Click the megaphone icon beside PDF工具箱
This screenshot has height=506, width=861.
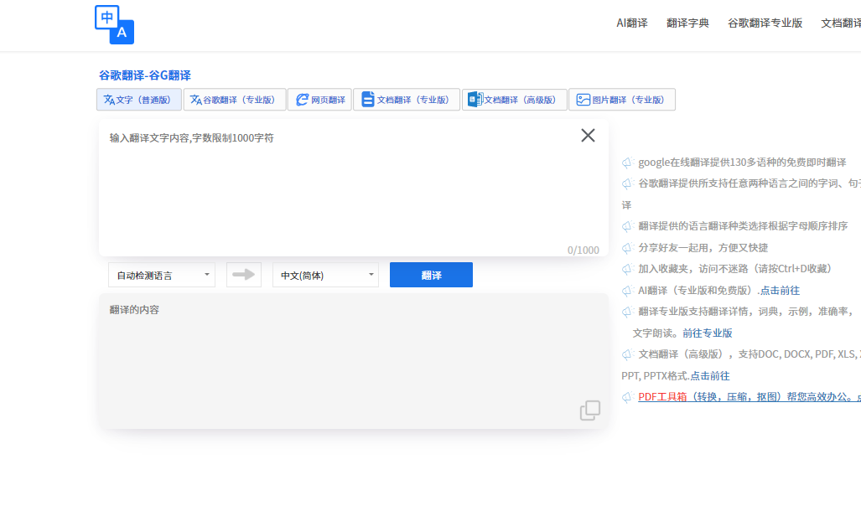[x=627, y=398]
